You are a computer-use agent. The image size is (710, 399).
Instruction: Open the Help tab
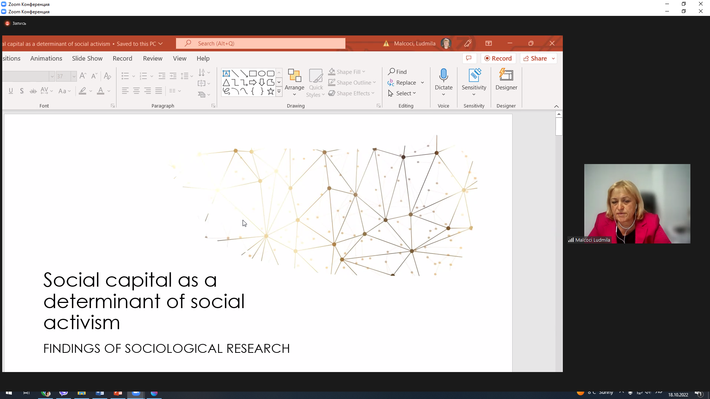point(203,58)
